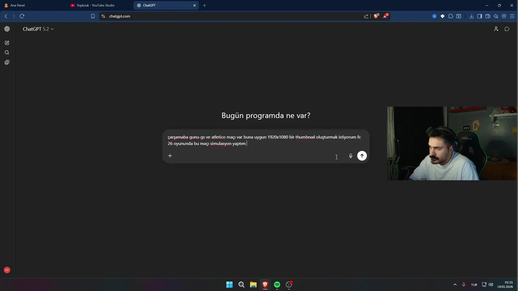Open the library images icon in sidebar
This screenshot has height=291, width=518.
(x=7, y=62)
